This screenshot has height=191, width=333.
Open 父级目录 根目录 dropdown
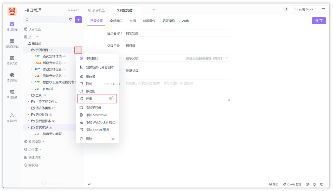pyautogui.click(x=177, y=46)
